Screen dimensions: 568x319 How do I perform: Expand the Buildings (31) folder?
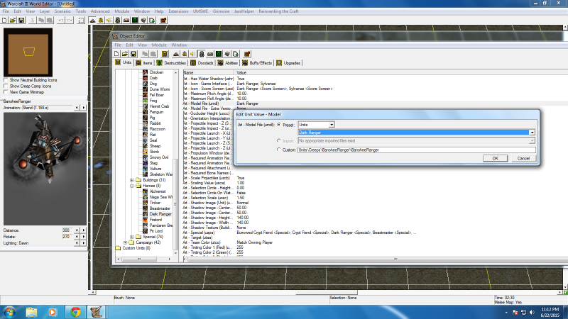[x=132, y=180]
